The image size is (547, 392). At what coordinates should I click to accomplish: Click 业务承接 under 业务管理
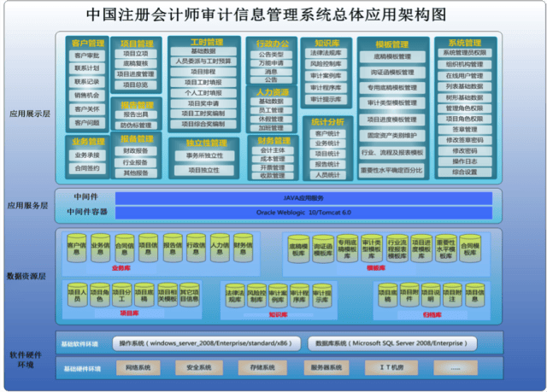point(87,155)
